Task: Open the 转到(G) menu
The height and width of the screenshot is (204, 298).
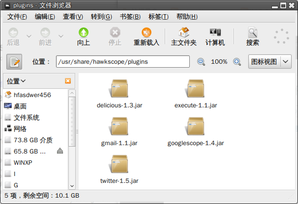Action: (101, 17)
